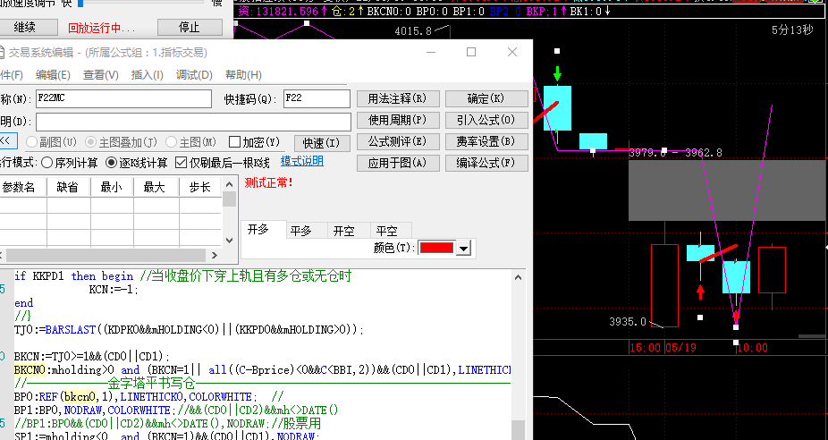Switch to the 平空 tab
This screenshot has width=828, height=440.
click(387, 231)
